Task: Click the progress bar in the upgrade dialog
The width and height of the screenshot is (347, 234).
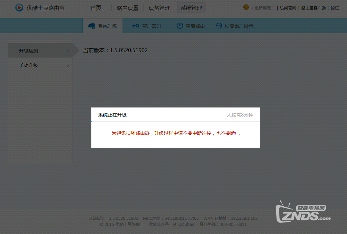Action: pyautogui.click(x=175, y=122)
